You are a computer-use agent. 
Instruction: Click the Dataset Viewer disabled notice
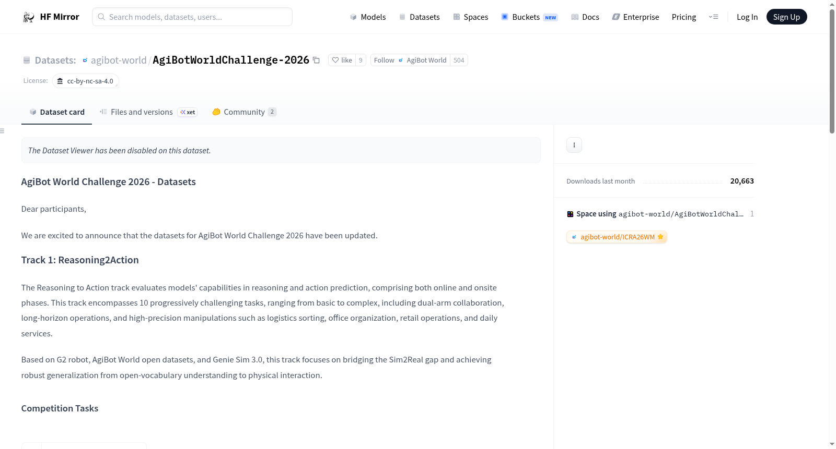click(281, 150)
